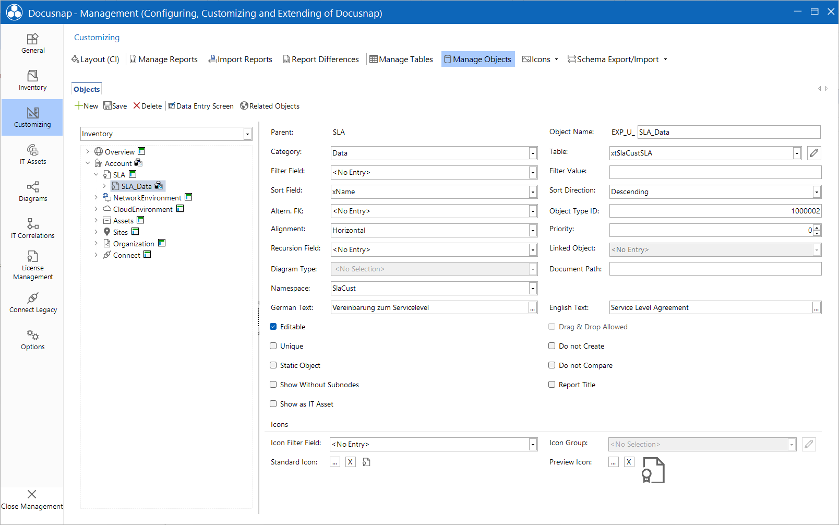
Task: Click the pencil icon next to Table field
Action: (x=814, y=153)
